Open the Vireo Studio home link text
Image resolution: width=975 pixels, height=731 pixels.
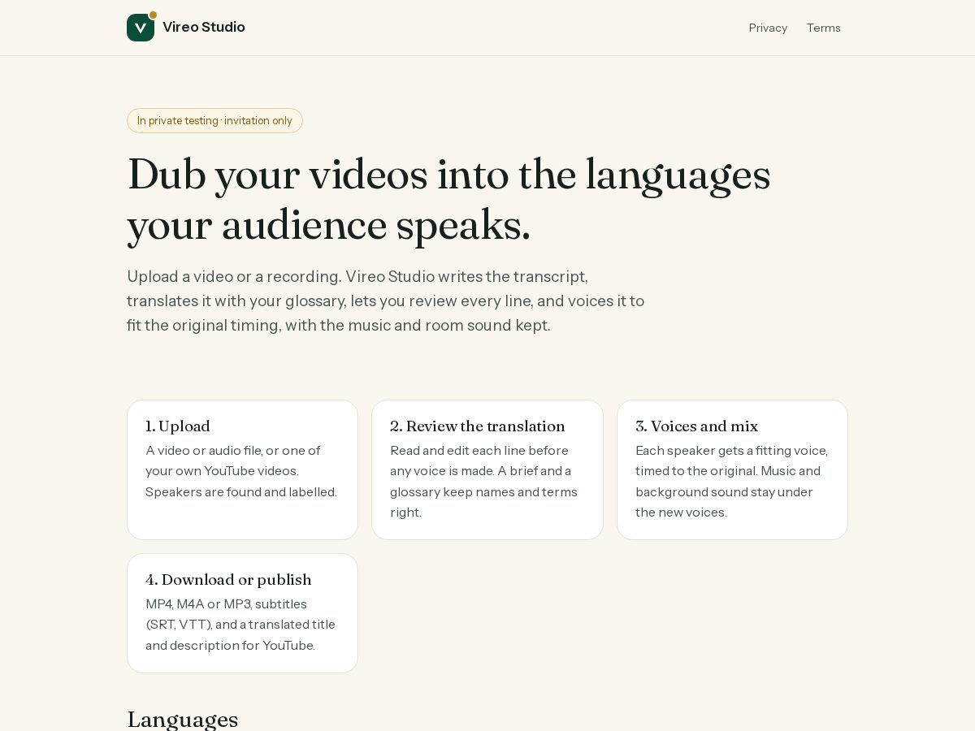click(203, 27)
